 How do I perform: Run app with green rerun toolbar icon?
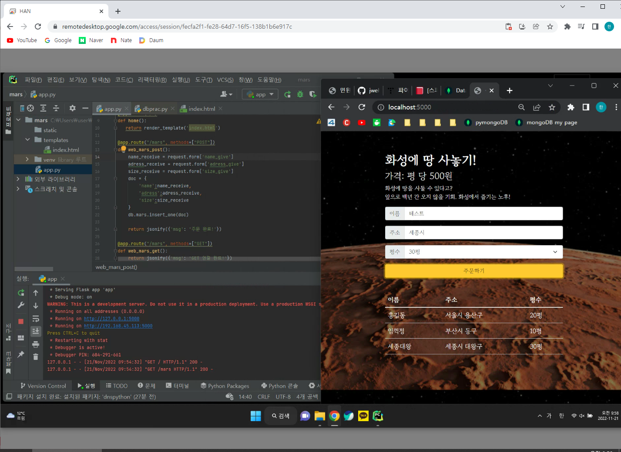point(287,94)
